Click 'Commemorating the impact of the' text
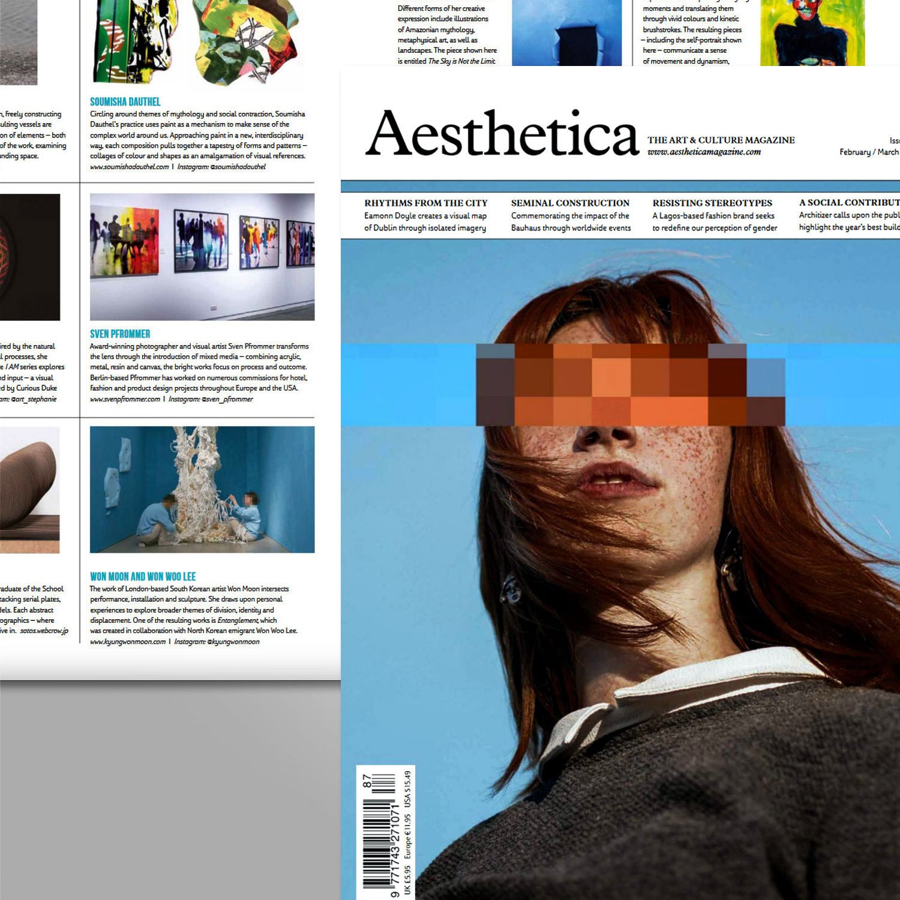Viewport: 900px width, 900px height. pyautogui.click(x=570, y=216)
